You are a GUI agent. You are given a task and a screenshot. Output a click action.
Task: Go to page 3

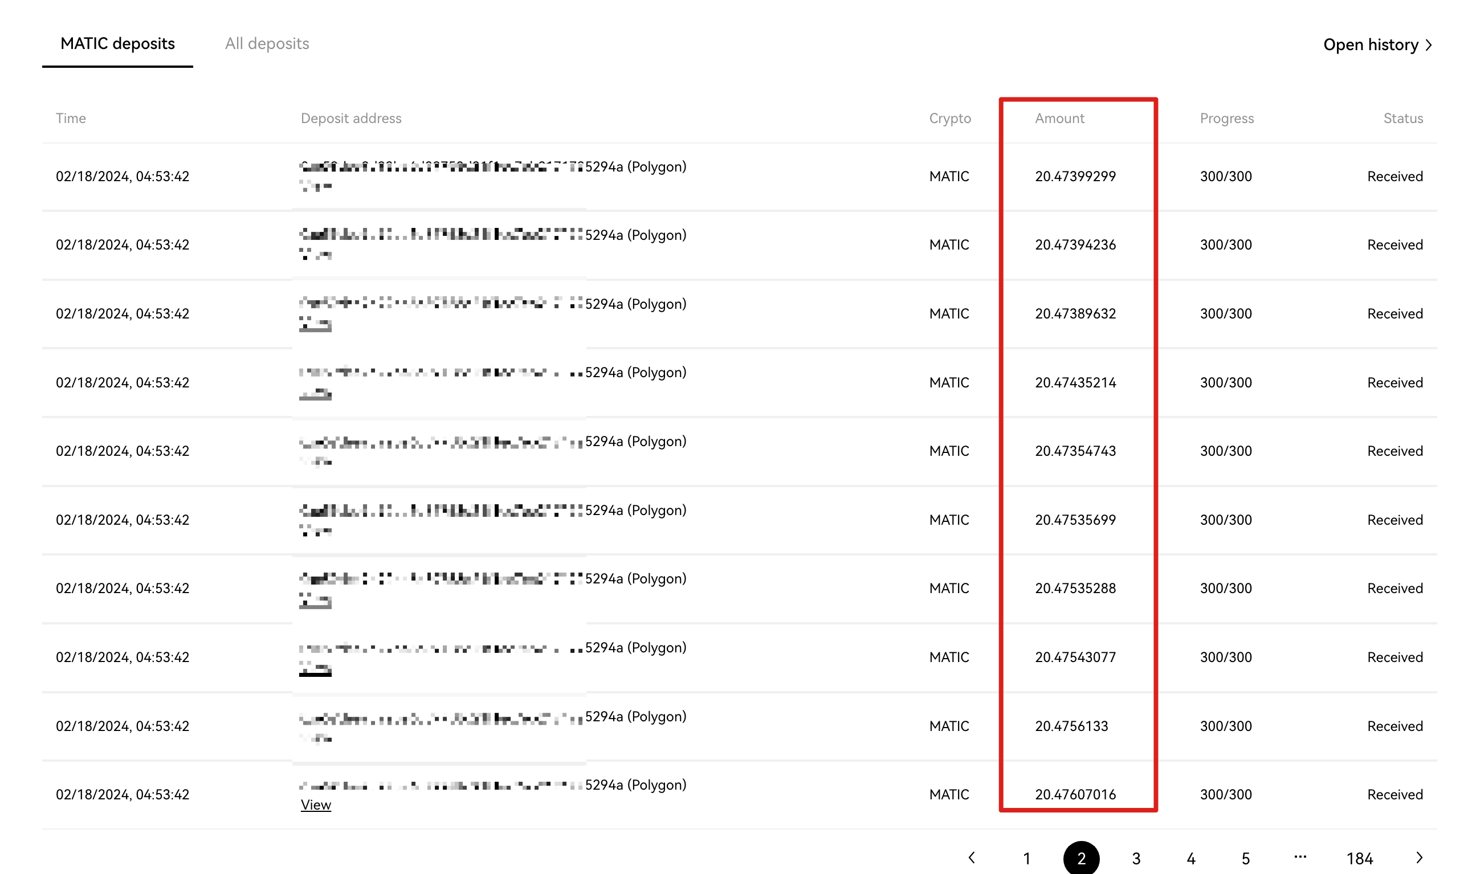[x=1136, y=859]
